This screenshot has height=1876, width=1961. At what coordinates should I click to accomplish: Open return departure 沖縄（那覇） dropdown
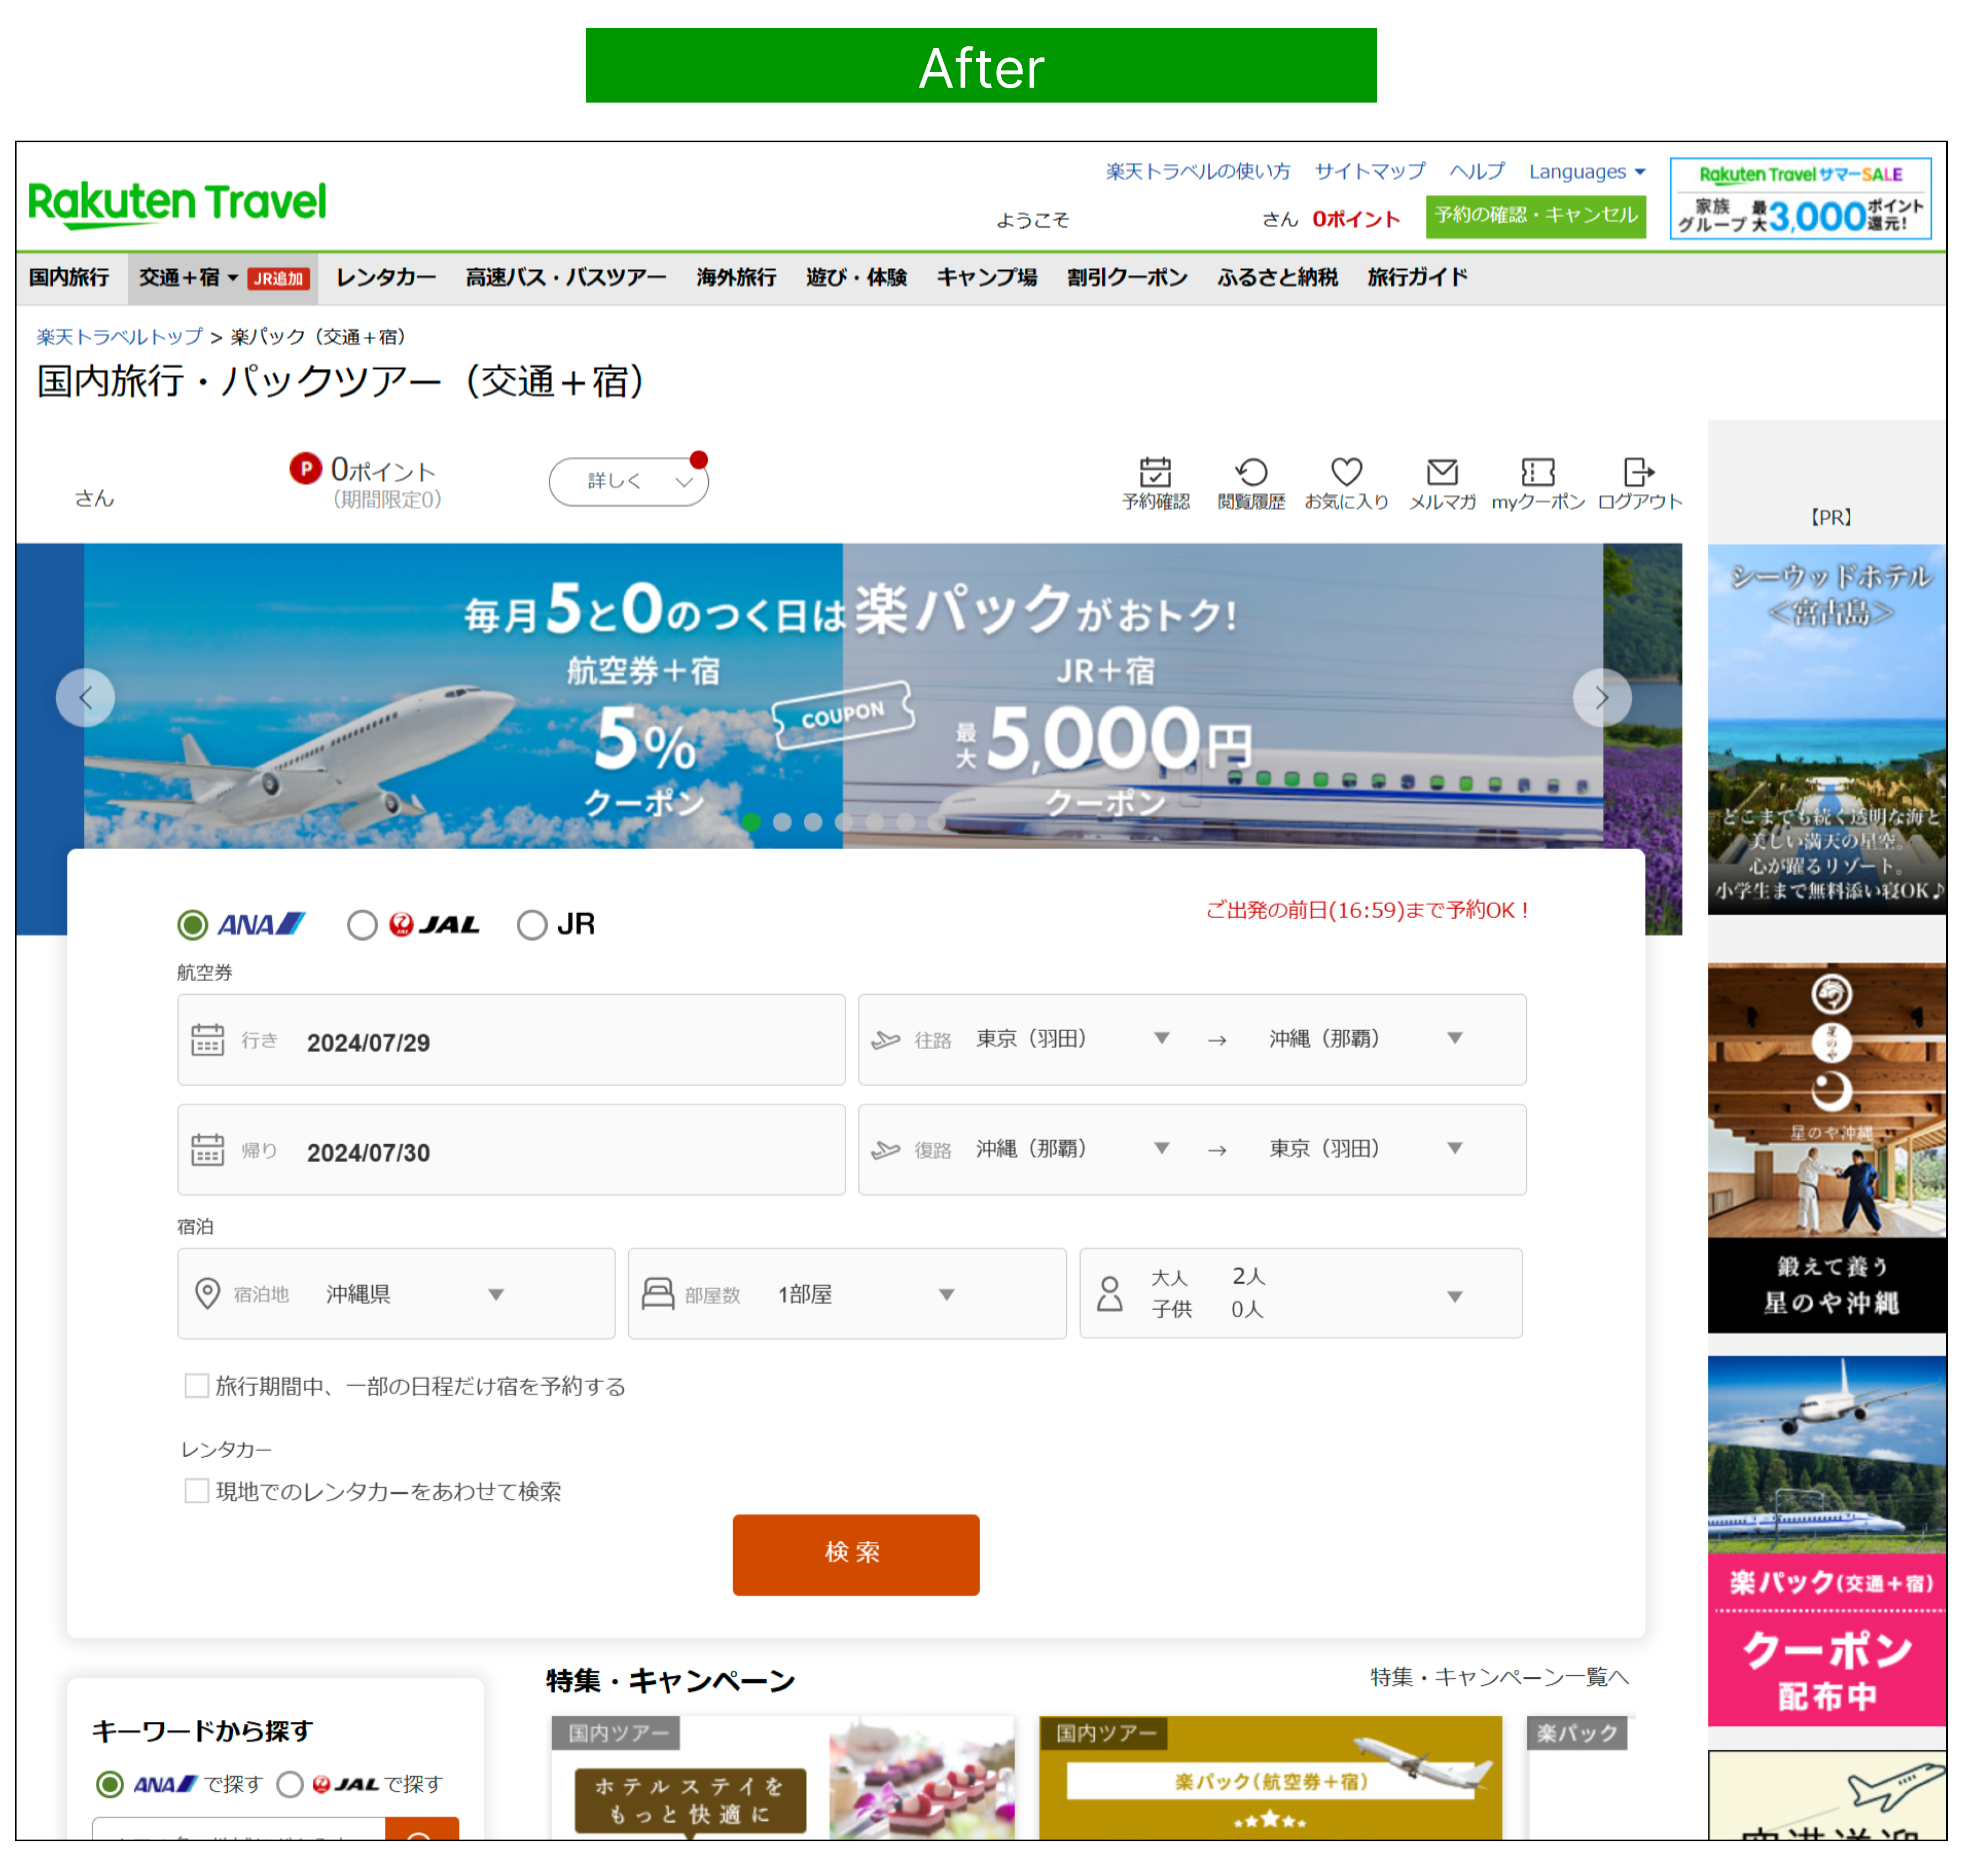pos(1072,1149)
